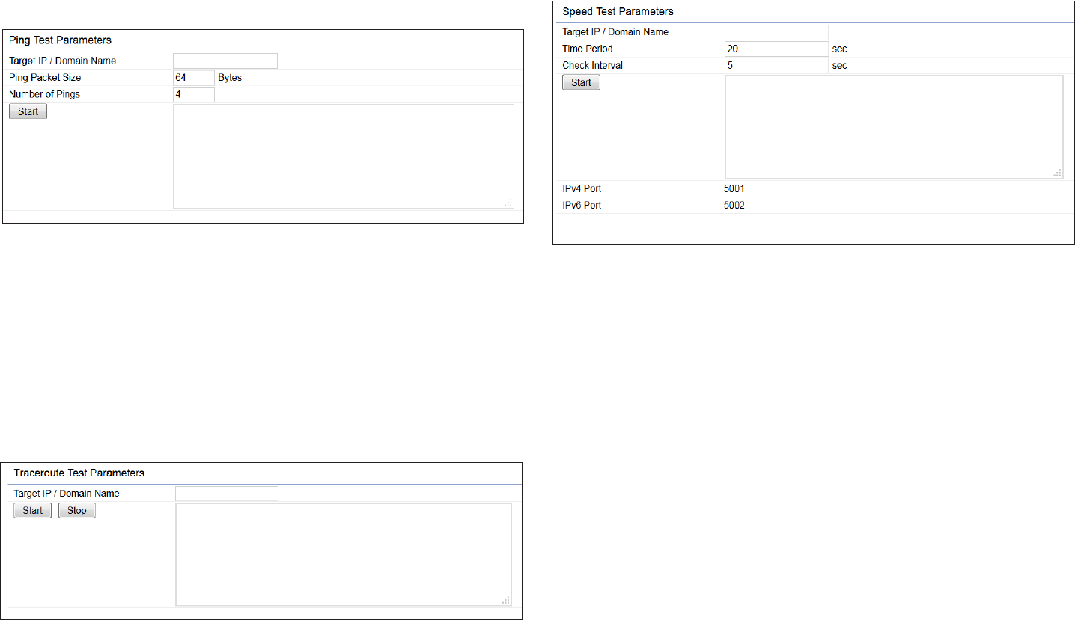Screen dimensions: 1075x620
Task: Click the Ping Test Parameters heading
Action: pos(60,40)
